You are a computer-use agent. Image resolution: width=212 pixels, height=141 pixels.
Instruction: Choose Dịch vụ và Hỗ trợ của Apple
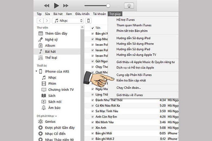click(x=135, y=68)
